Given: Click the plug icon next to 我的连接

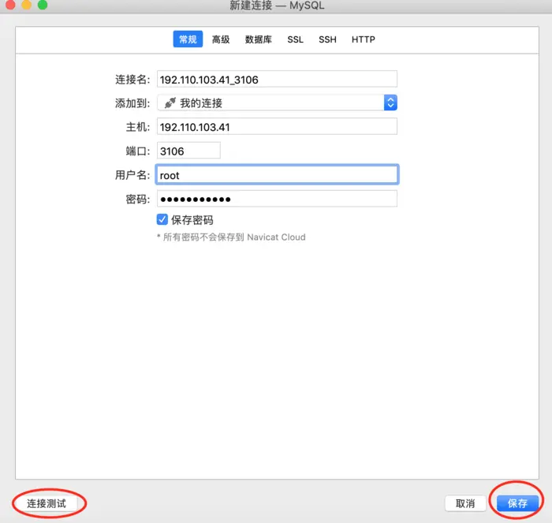Looking at the screenshot, I should tap(170, 103).
